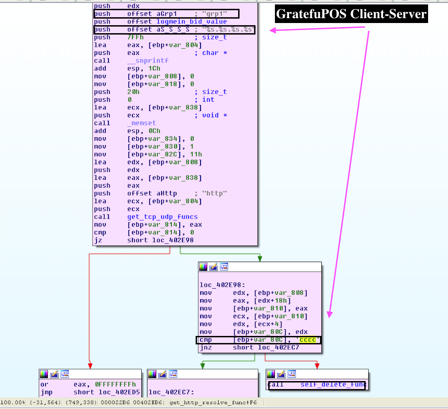The image size is (448, 409).
Task: Open color picker on loc_402EC7 block
Action: pyautogui.click(x=152, y=374)
